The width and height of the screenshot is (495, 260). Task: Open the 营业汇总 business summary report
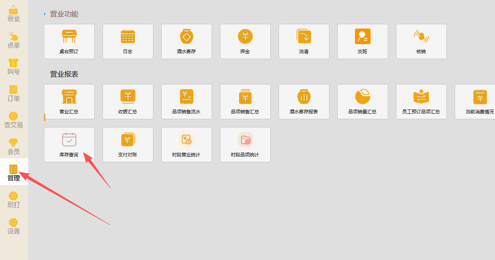click(x=69, y=102)
